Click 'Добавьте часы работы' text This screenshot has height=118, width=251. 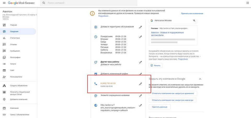point(111,65)
